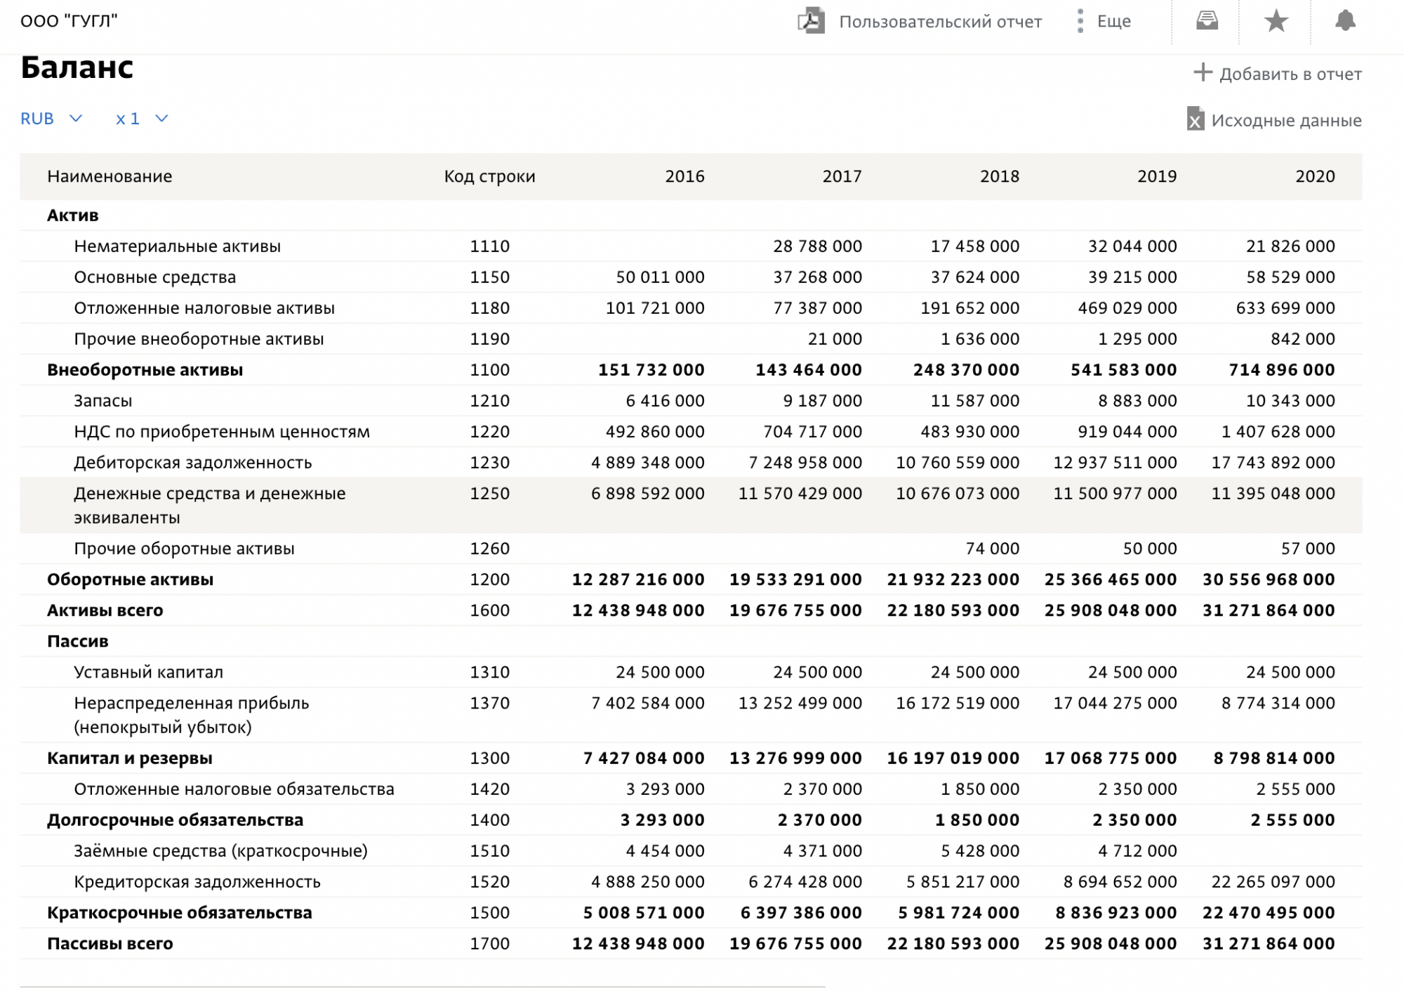Click the Excel icon next to 'Исходные данные'

[x=1195, y=119]
